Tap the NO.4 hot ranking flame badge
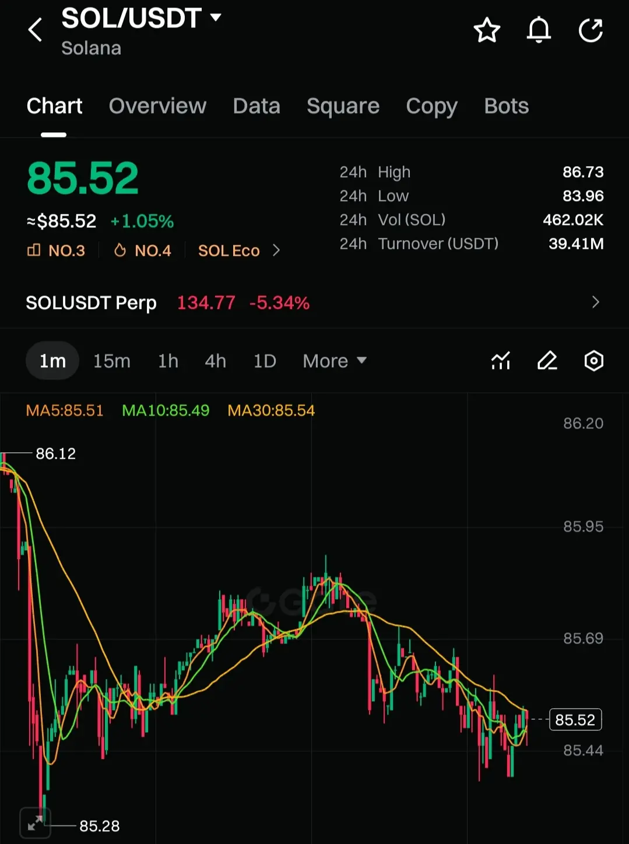629x844 pixels. [142, 251]
